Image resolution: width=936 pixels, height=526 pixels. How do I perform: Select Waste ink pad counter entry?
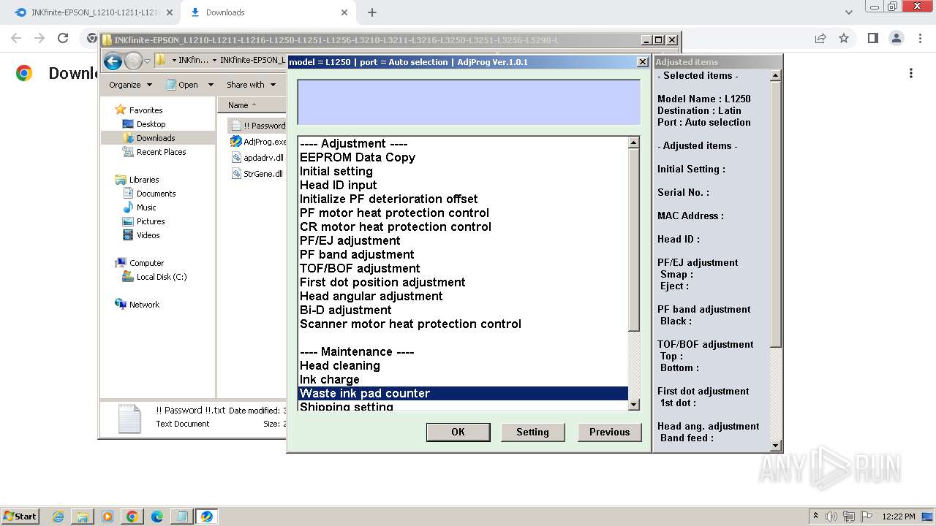463,393
